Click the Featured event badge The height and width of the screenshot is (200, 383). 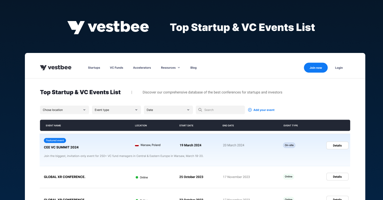point(55,140)
